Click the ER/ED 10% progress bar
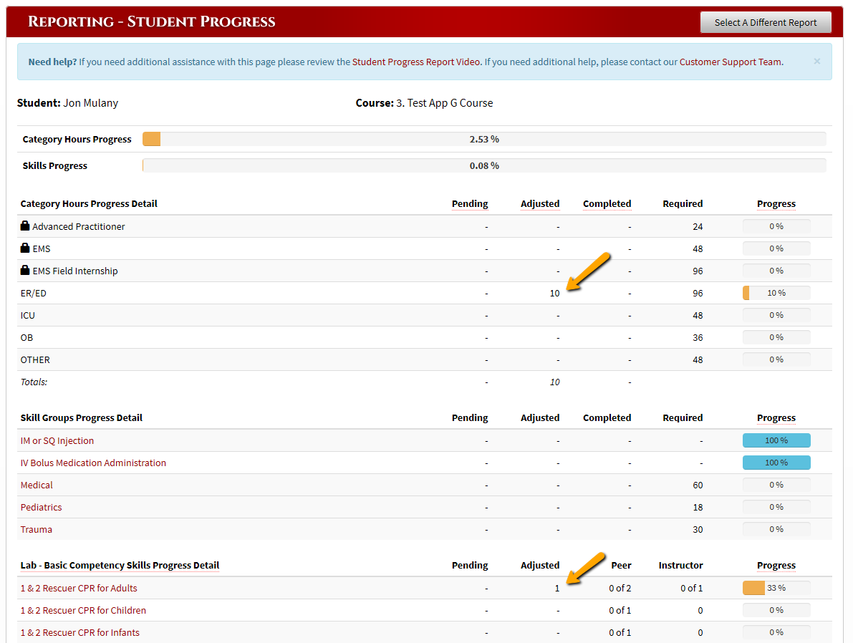The height and width of the screenshot is (643, 853). click(776, 293)
